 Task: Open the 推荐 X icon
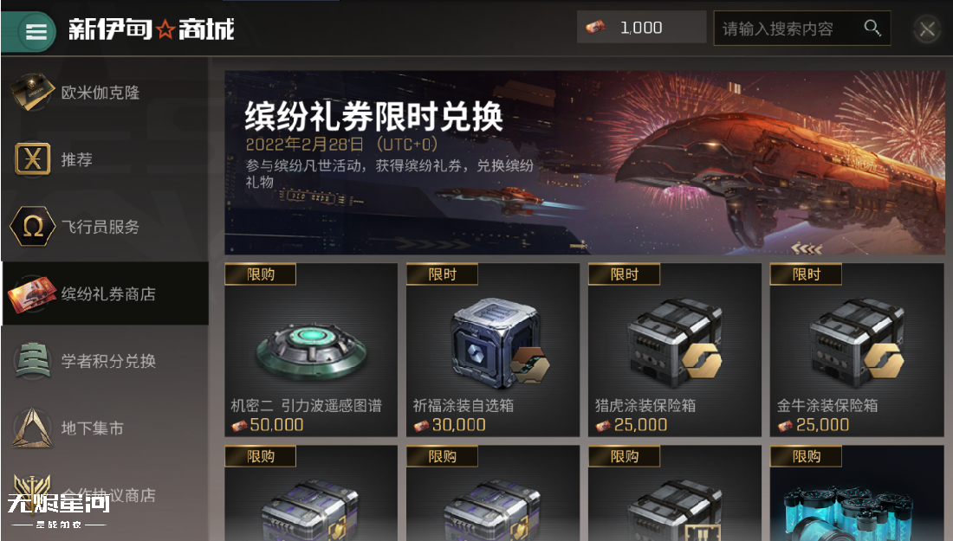(x=32, y=159)
